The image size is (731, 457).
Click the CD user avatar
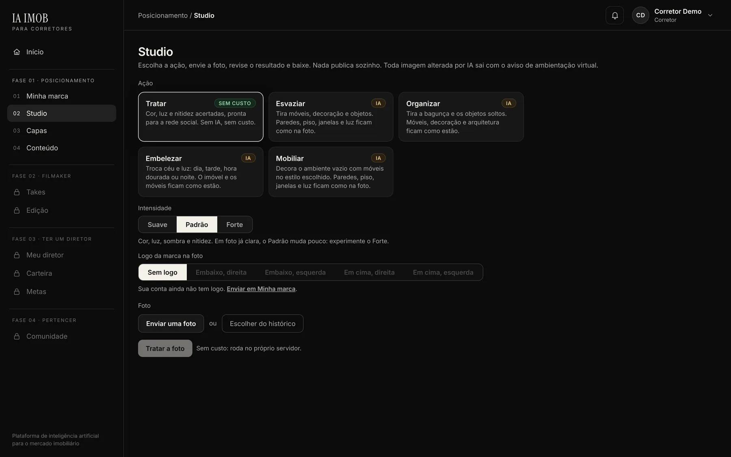click(640, 15)
